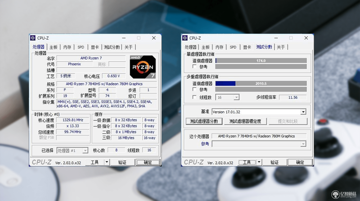Switch to SPD tab in right CPU-Z window

pyautogui.click(x=233, y=47)
